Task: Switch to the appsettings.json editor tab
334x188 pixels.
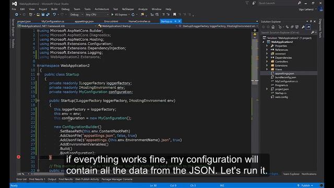Action: [x=84, y=21]
